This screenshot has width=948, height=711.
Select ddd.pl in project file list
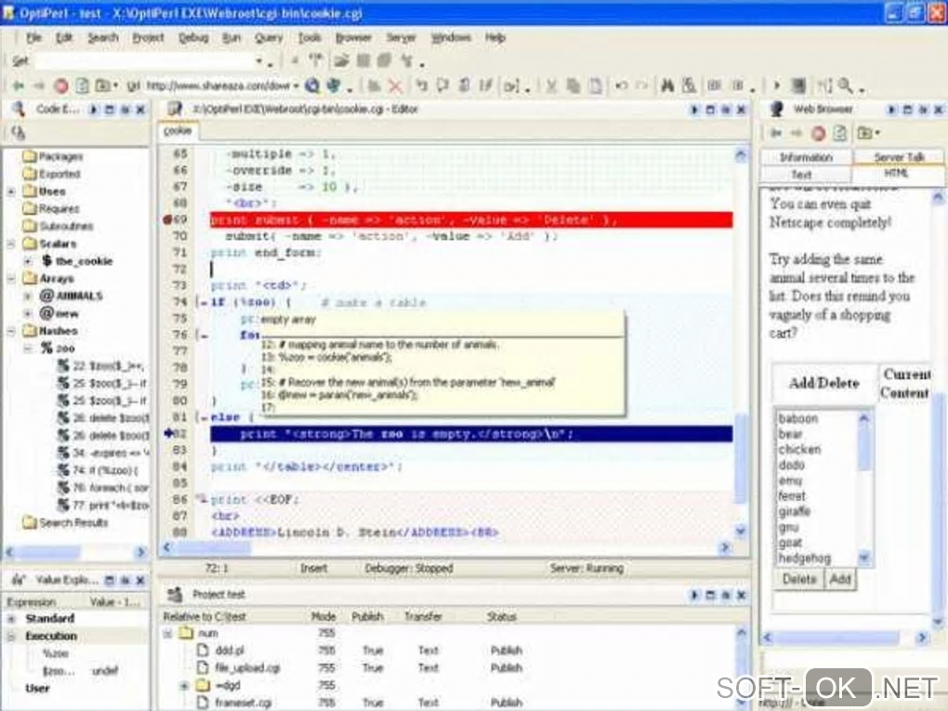pyautogui.click(x=230, y=650)
